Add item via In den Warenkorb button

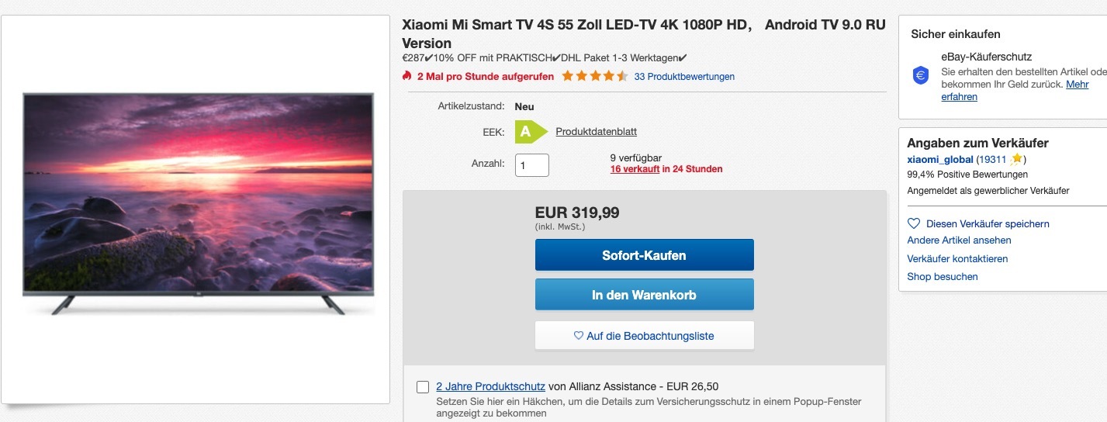pos(644,295)
